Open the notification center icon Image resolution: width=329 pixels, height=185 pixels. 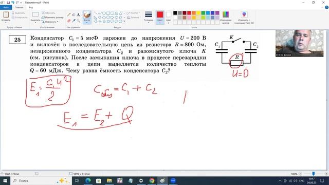[x=322, y=180]
